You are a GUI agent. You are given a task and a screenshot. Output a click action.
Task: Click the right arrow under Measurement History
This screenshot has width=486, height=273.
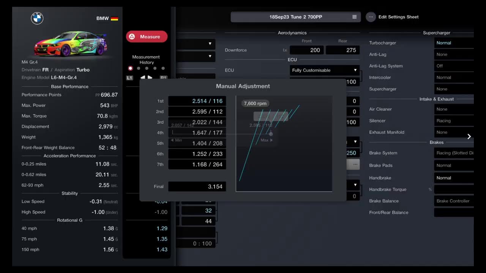pos(150,78)
